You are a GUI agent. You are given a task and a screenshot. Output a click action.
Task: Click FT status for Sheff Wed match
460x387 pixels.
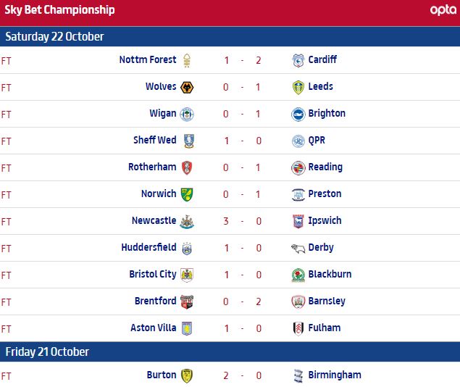(x=7, y=141)
